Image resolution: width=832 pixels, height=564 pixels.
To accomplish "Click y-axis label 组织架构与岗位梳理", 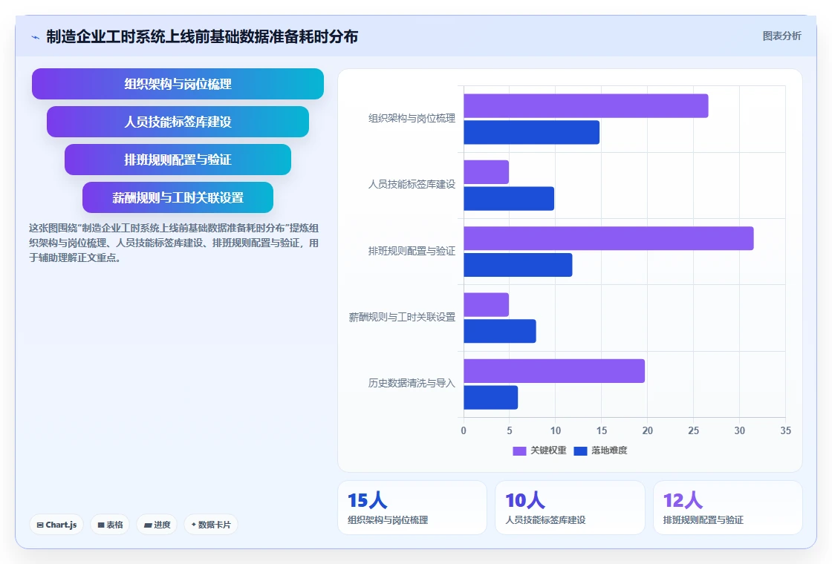I will [412, 118].
